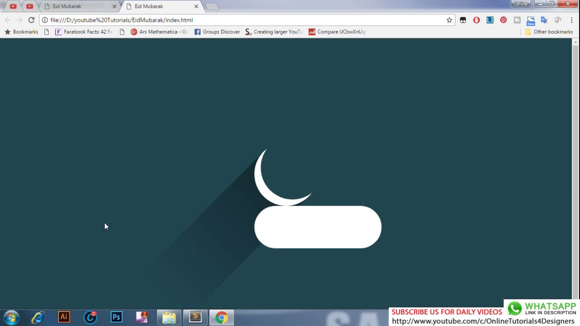Go forward to next page
This screenshot has width=580, height=326.
pos(19,20)
